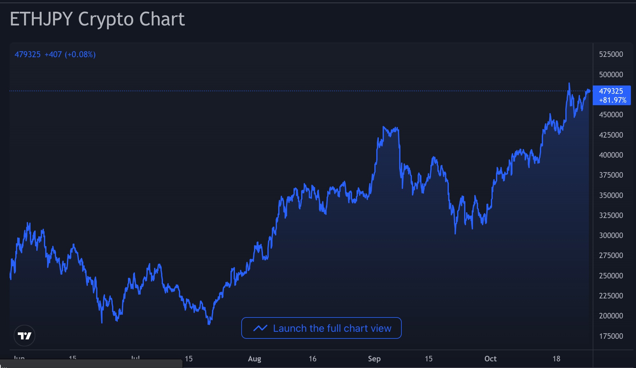Image resolution: width=636 pixels, height=368 pixels.
Task: Click the 18 date label after Oct
Action: [x=556, y=359]
